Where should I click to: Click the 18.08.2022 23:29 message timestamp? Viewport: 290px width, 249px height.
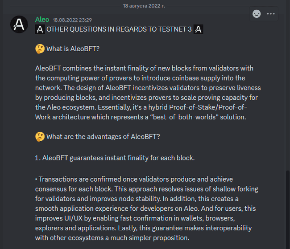[72, 20]
